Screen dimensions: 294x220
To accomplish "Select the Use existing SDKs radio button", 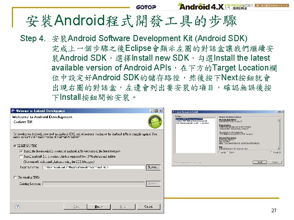I will point(15,177).
